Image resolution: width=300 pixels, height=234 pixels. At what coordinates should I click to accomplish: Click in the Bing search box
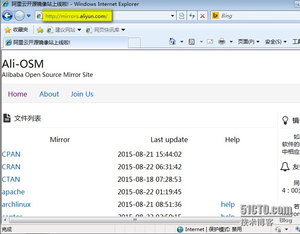tap(255, 16)
